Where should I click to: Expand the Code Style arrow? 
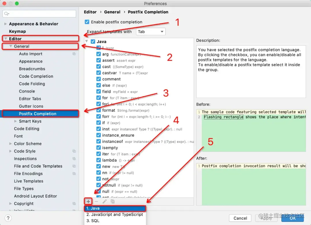coord(11,151)
